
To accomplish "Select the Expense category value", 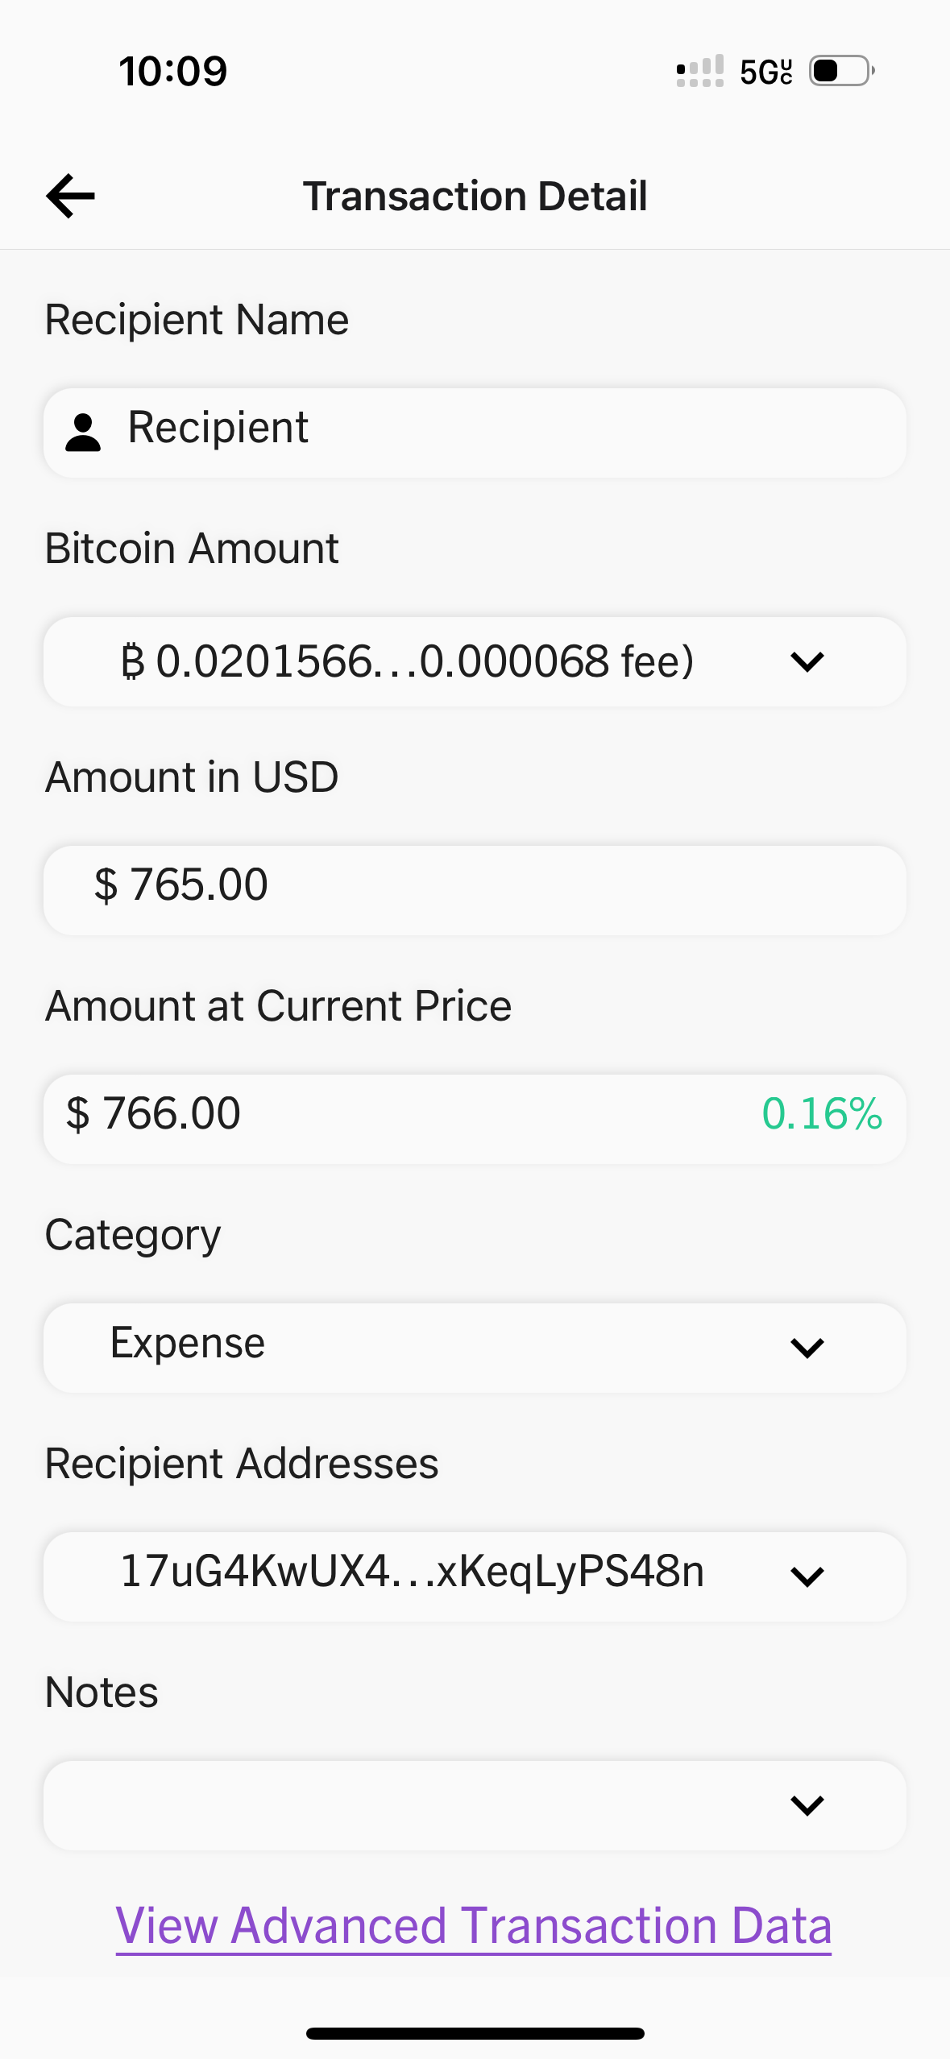I will (x=188, y=1343).
